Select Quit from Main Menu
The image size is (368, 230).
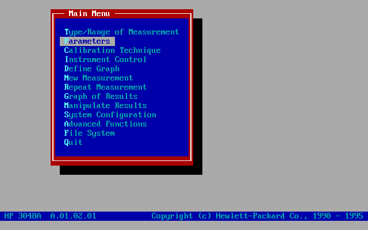74,142
